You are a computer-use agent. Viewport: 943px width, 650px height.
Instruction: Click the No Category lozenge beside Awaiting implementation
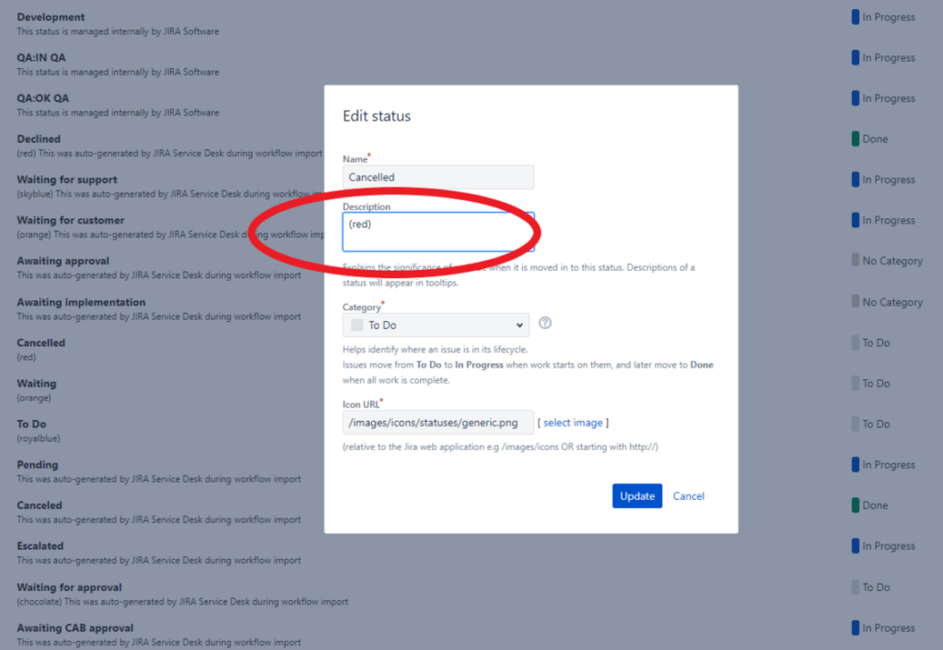pos(887,301)
